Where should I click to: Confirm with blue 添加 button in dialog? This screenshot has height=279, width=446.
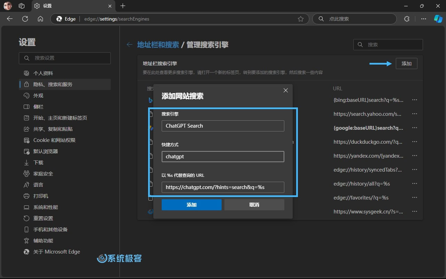click(x=191, y=205)
